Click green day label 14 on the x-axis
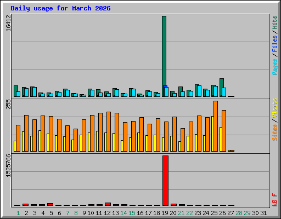The image size is (281, 219). pyautogui.click(x=123, y=213)
